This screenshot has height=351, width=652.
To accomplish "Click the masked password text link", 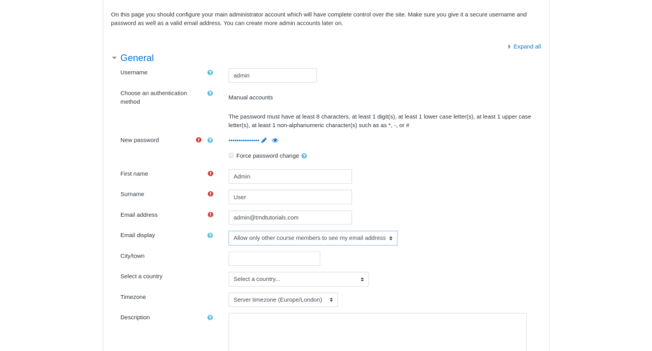I will tap(244, 141).
